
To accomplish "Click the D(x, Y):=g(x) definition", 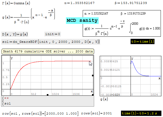I will [x=15, y=34].
